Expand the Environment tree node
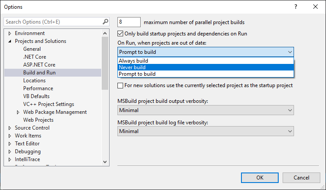This screenshot has height=190, width=326. pyautogui.click(x=10, y=33)
